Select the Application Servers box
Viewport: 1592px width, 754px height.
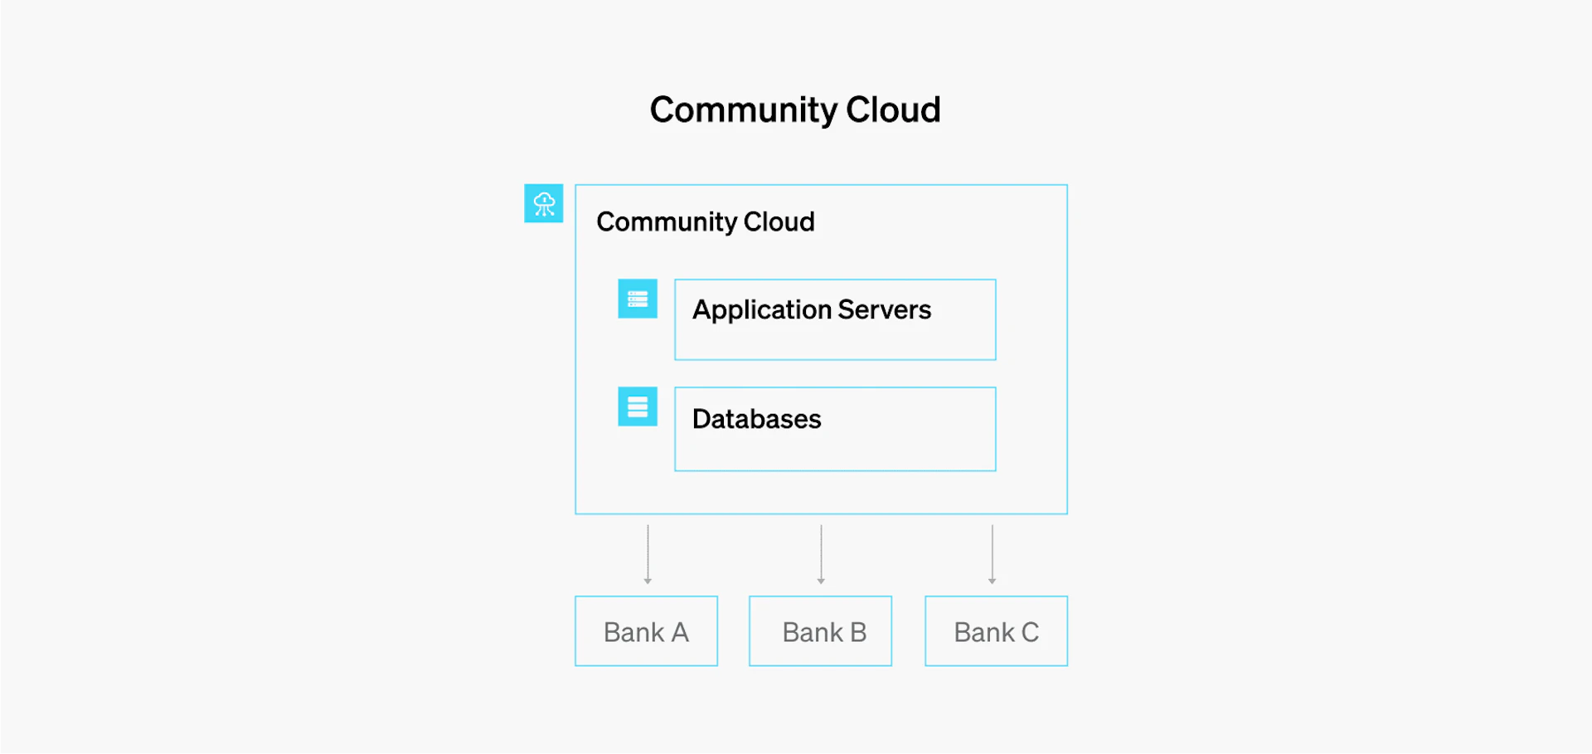point(835,319)
